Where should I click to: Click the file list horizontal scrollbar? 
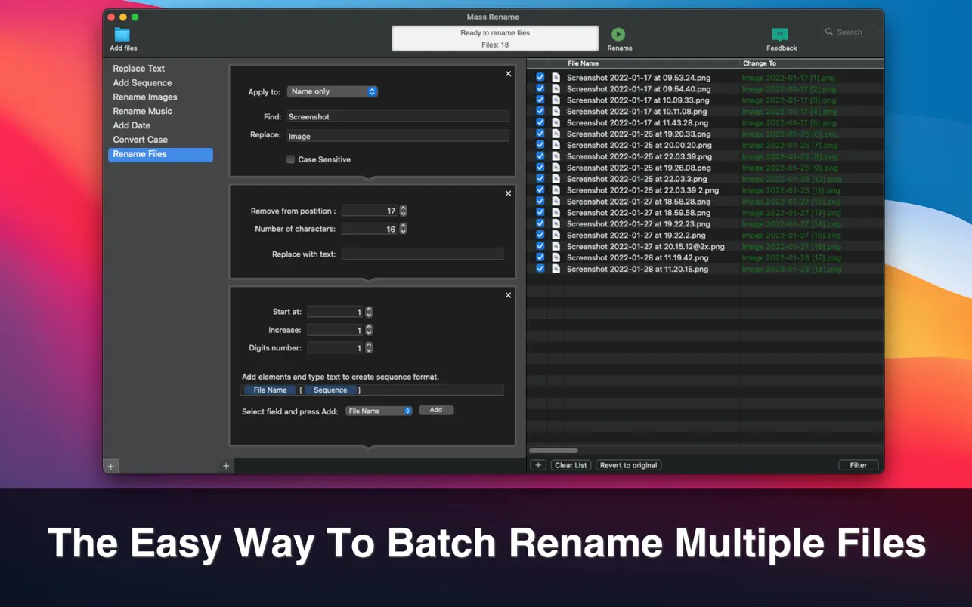(553, 451)
